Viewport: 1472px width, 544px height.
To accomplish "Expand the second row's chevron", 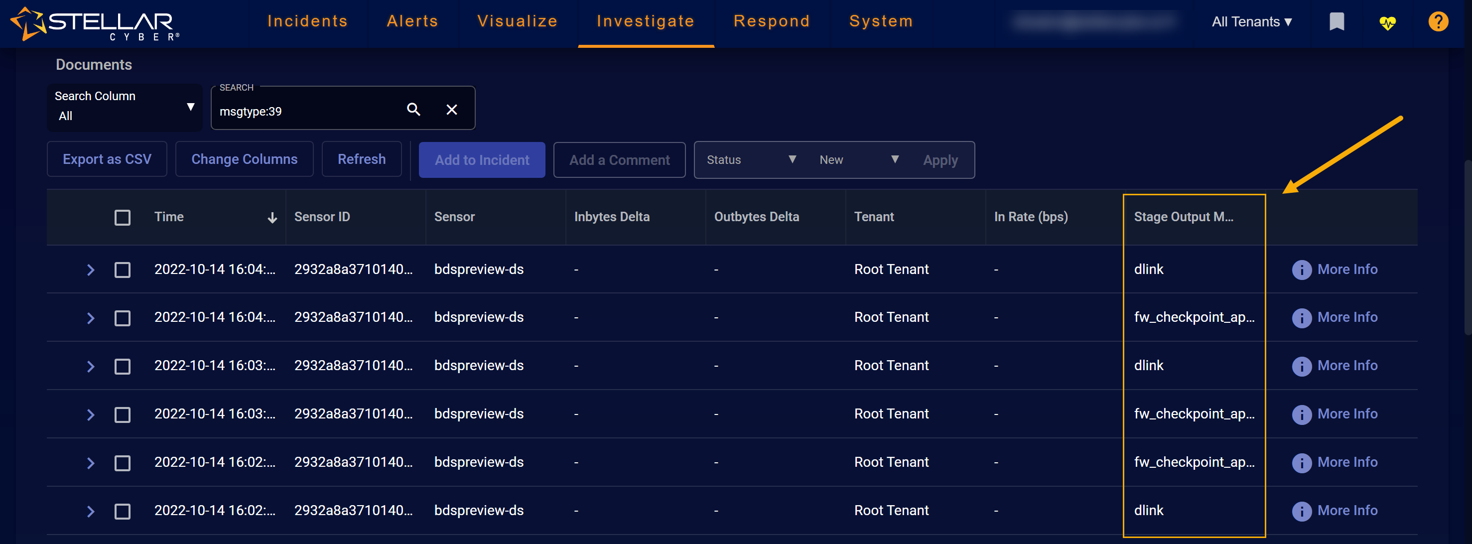I will [x=90, y=318].
